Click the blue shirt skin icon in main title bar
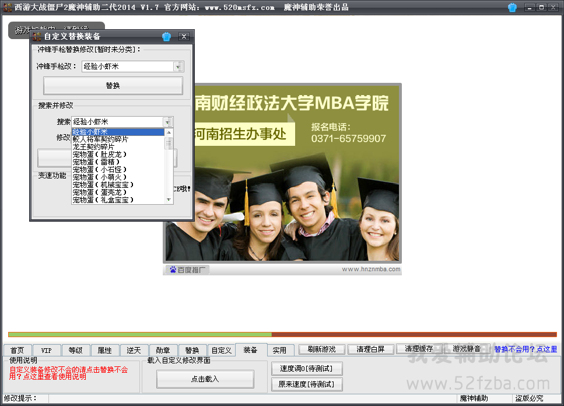 pos(512,7)
